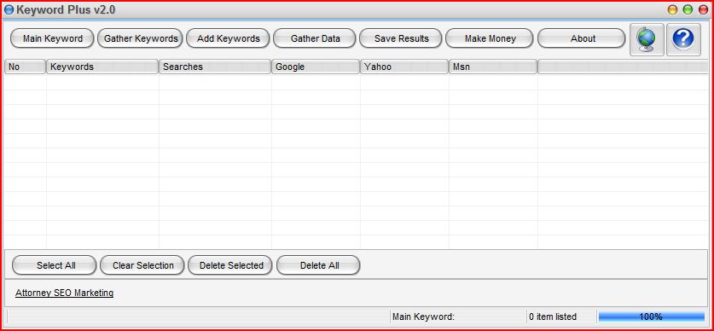Sort by the Msn column header
Image resolution: width=714 pixels, height=331 pixels.
[493, 67]
